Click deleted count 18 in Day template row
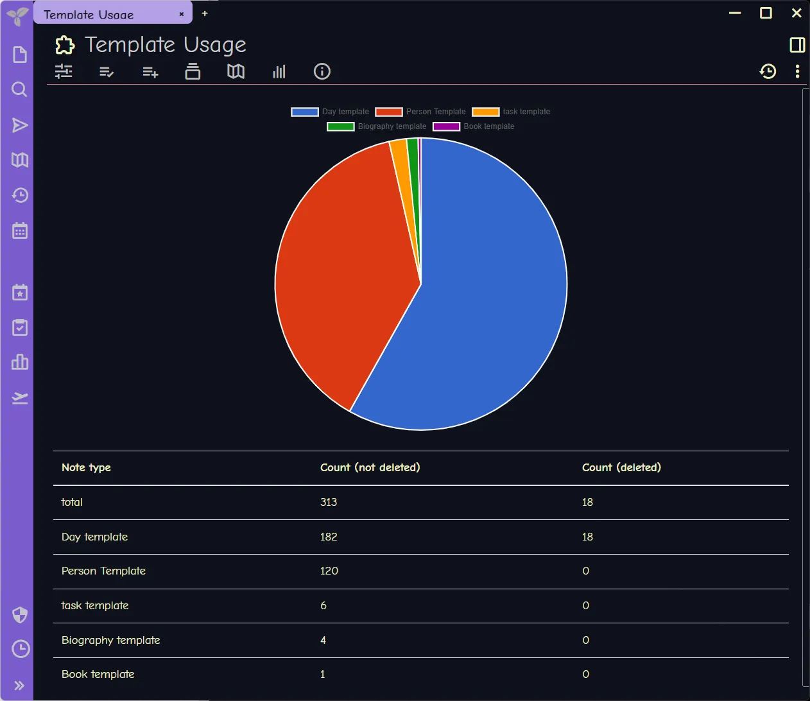810x701 pixels. pyautogui.click(x=587, y=537)
